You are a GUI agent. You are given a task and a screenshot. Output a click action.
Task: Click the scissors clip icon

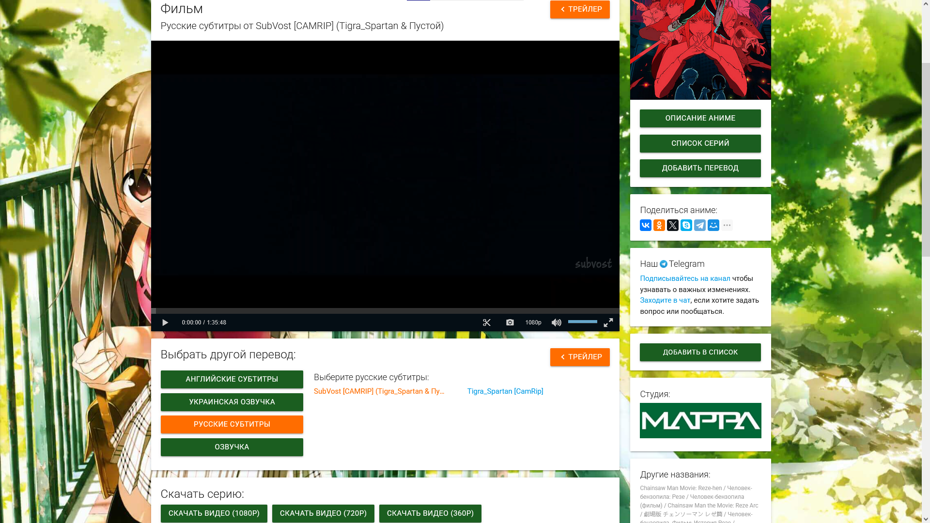click(x=487, y=323)
